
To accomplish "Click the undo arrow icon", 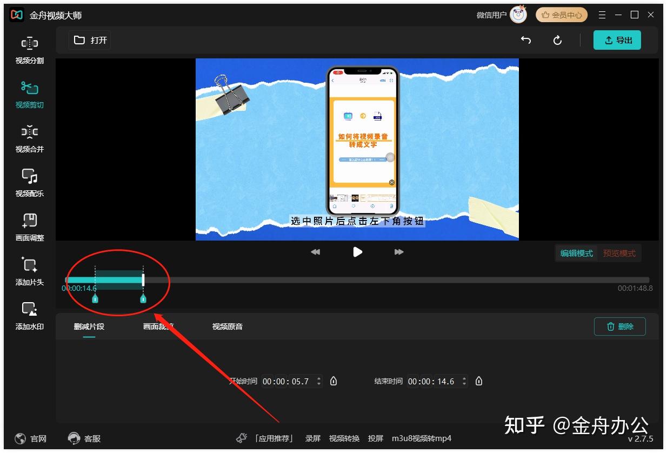I will coord(525,40).
